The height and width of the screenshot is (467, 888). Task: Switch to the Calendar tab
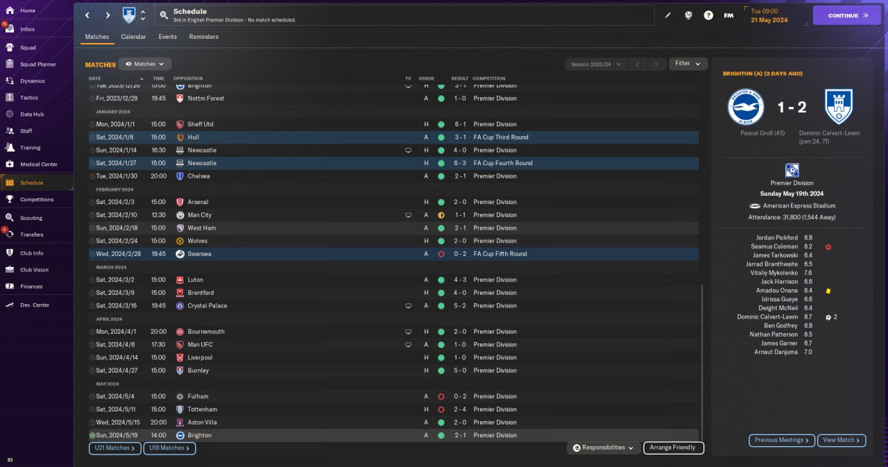(x=133, y=37)
